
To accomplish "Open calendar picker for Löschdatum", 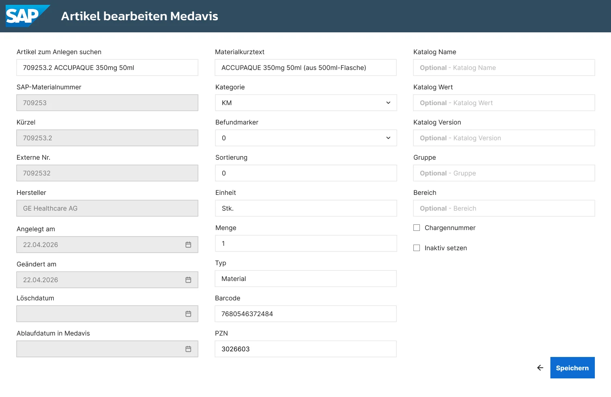I will pos(188,314).
